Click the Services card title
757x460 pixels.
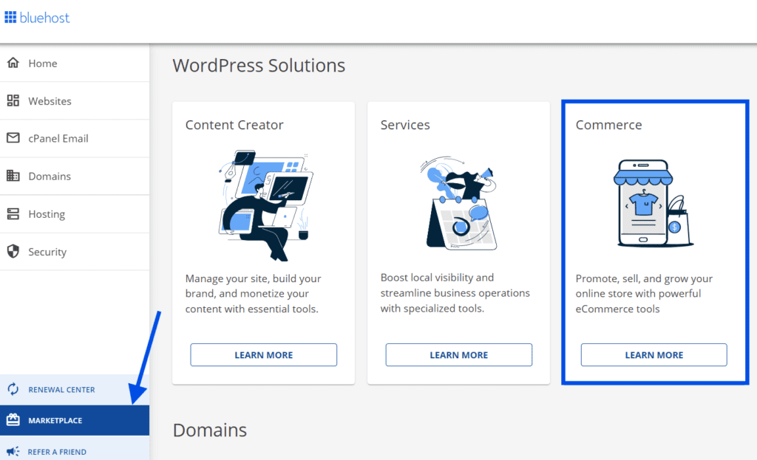tap(405, 125)
